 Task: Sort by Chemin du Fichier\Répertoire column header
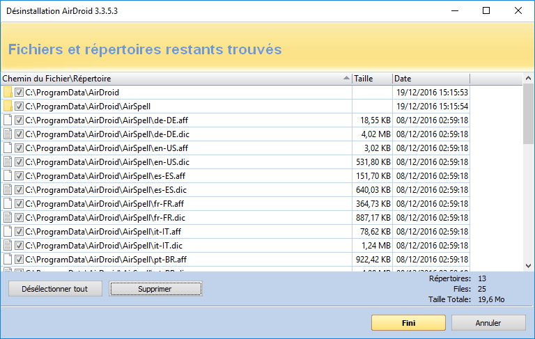click(176, 79)
